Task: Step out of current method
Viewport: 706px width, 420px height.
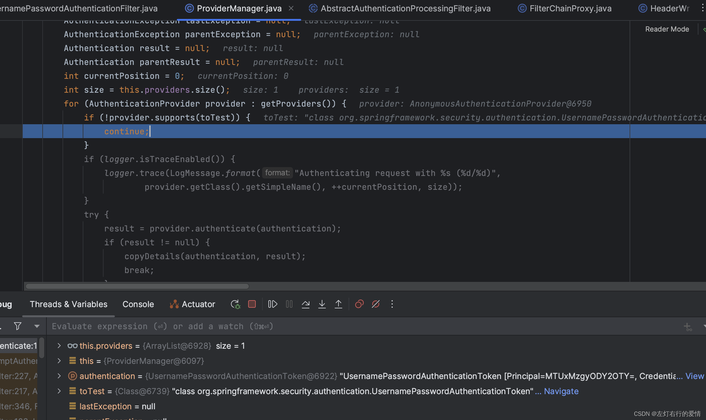Action: point(338,304)
